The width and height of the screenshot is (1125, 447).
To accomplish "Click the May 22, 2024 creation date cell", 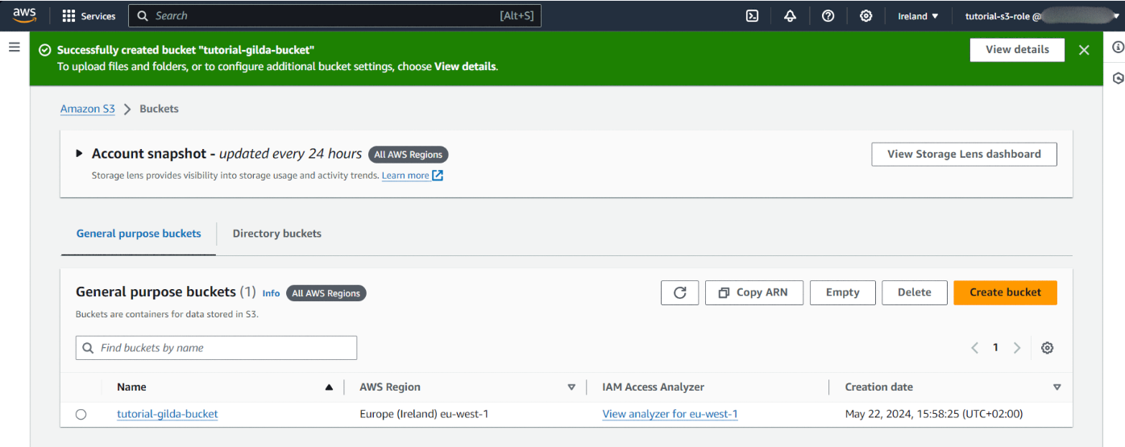I will click(x=933, y=414).
